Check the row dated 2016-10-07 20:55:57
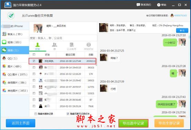 coord(34,87)
